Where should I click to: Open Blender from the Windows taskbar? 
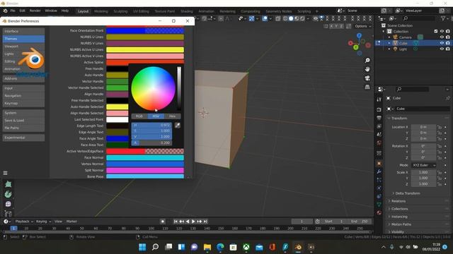(298, 247)
